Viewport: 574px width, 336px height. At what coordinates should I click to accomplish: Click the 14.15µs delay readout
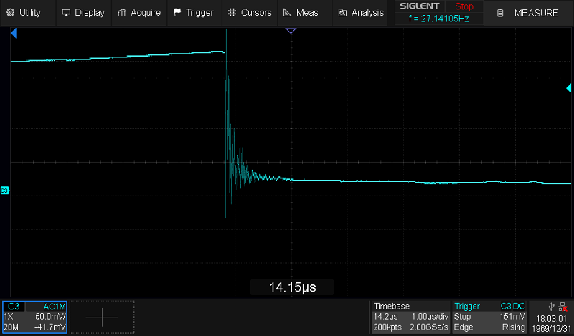pos(292,287)
